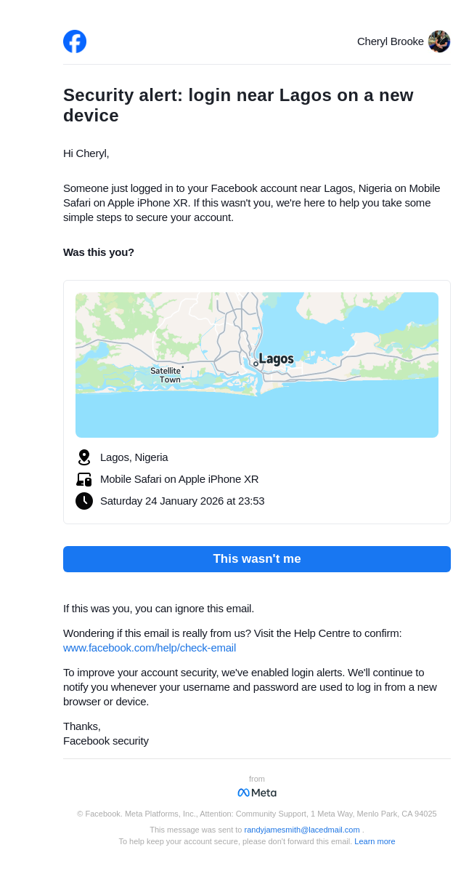The width and height of the screenshot is (453, 882).
Task: Open the facebook.com/help/check-email link
Action: 150,648
